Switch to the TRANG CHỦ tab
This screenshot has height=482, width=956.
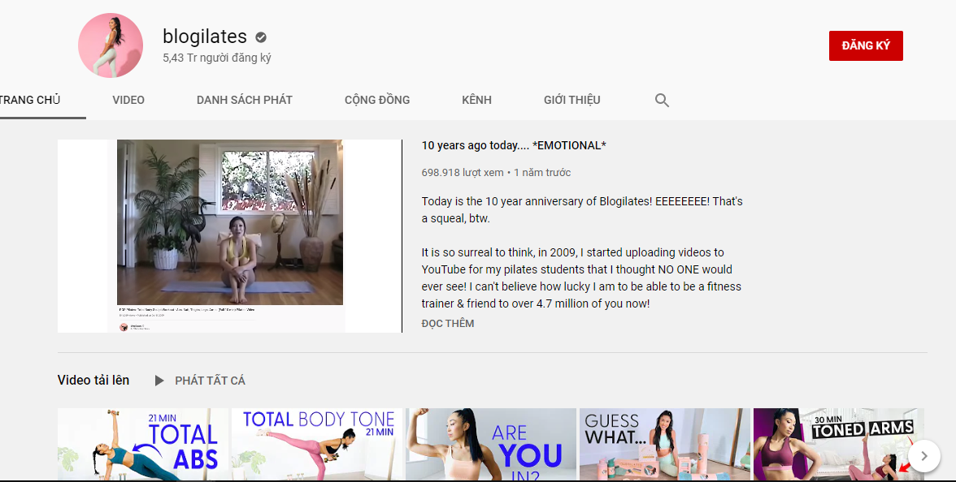click(x=31, y=100)
